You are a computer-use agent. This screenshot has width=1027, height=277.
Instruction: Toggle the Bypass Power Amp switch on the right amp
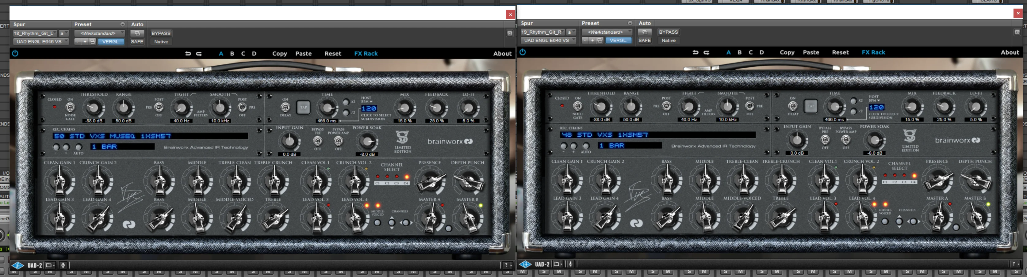(x=845, y=140)
